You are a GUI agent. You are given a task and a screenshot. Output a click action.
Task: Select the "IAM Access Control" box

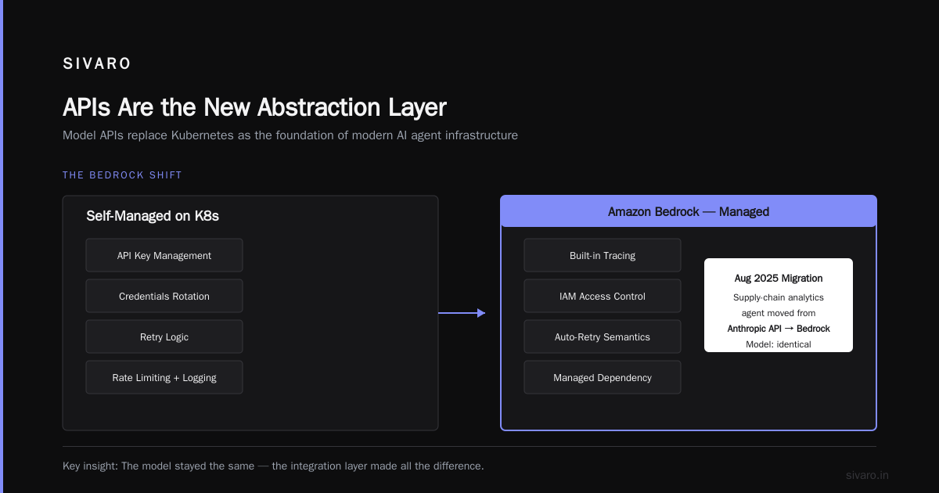(x=603, y=296)
